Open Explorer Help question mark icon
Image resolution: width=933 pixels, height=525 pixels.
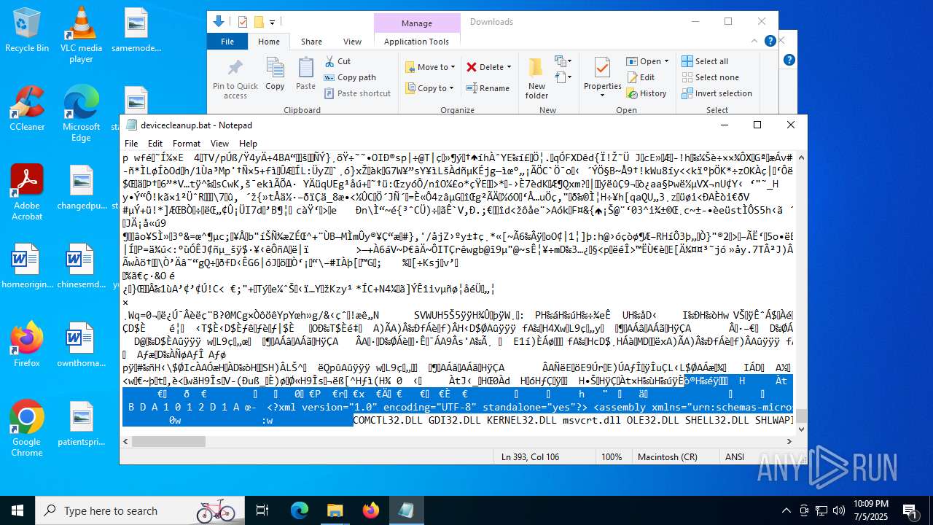[770, 41]
